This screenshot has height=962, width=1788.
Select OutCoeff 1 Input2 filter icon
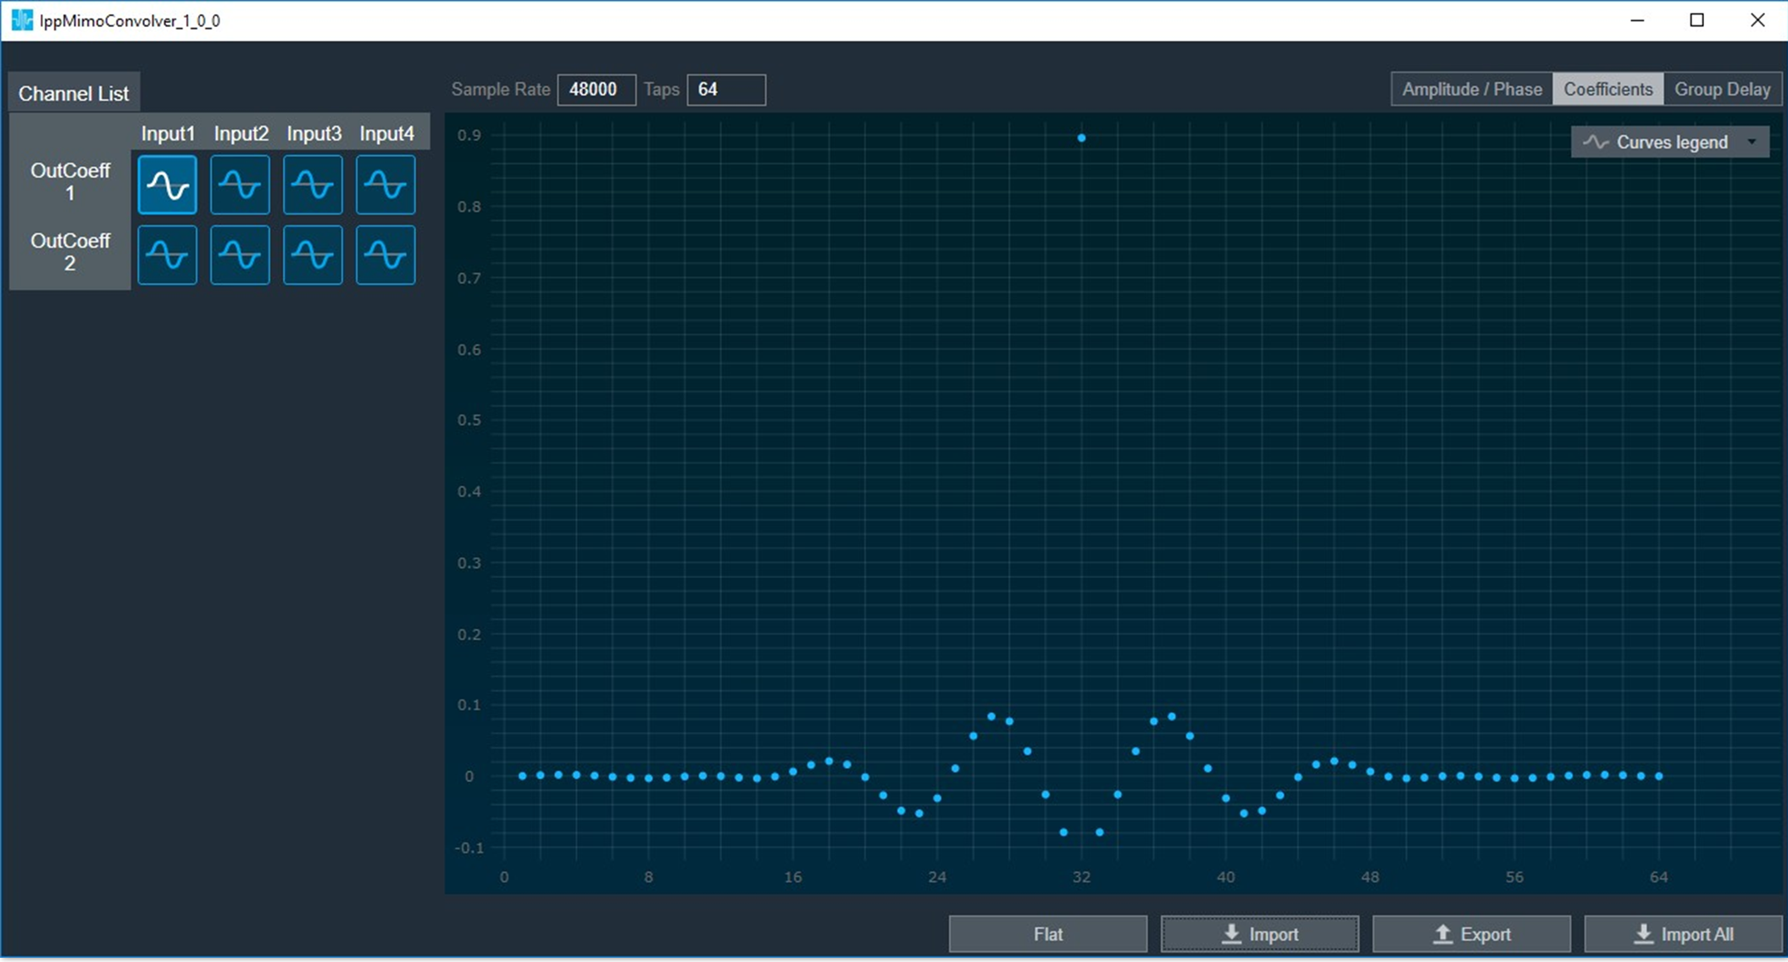click(x=241, y=185)
